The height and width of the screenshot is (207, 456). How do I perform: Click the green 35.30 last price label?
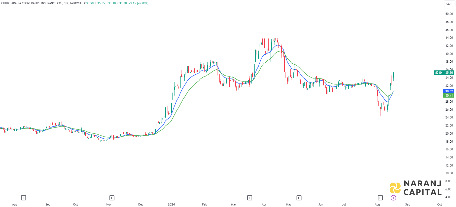coord(449,73)
